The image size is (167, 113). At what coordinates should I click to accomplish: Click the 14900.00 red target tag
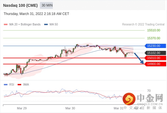[155, 64]
